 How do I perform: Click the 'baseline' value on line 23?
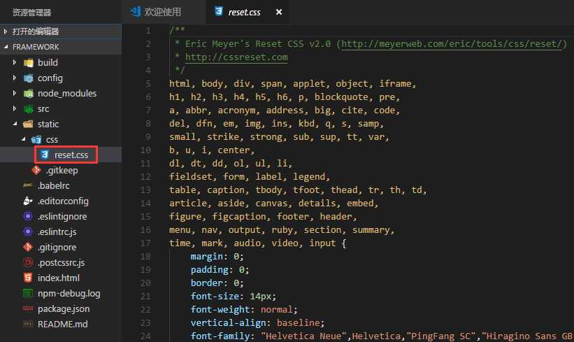(299, 323)
